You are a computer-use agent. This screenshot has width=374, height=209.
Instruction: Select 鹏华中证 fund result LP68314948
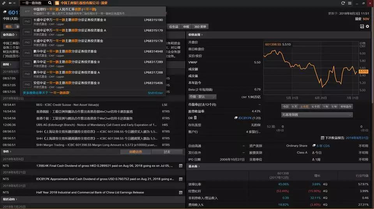click(93, 53)
